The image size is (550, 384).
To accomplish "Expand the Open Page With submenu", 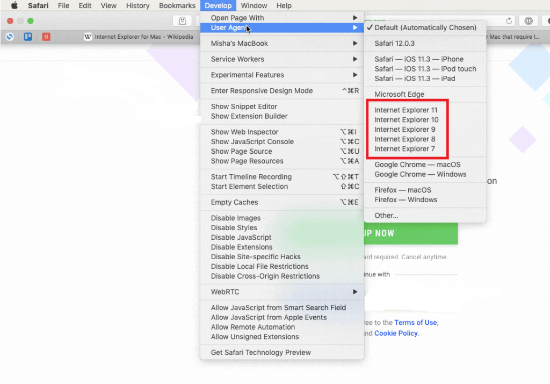I will 282,18.
